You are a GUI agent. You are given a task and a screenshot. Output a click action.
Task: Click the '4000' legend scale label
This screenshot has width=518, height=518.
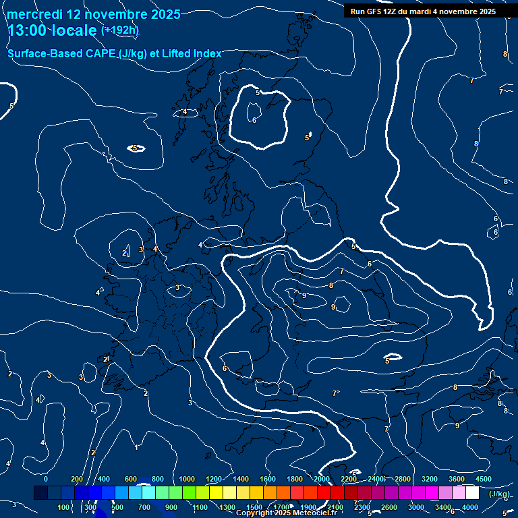click(469, 507)
